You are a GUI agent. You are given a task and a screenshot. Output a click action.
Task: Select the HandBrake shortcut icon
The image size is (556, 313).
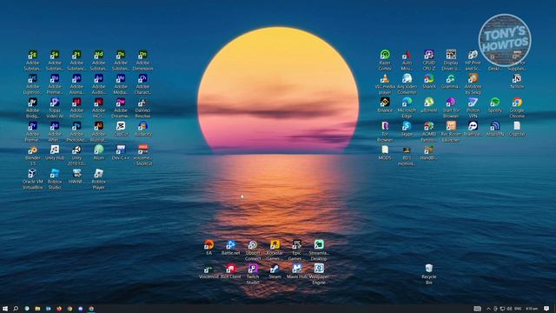[x=428, y=150]
